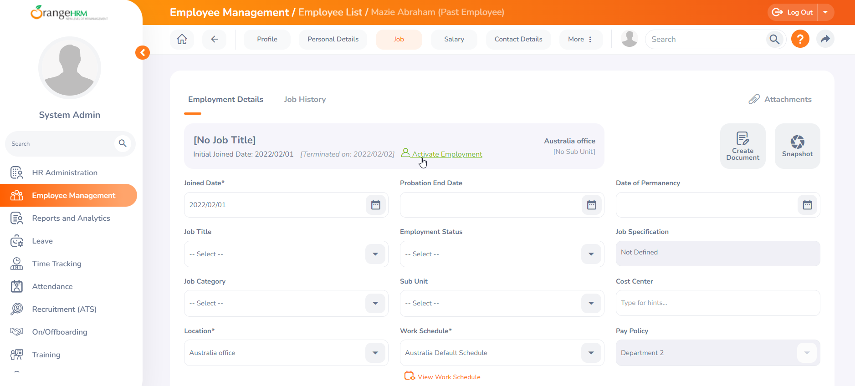Switch to the Job History tab
This screenshot has height=386, width=855.
(x=305, y=99)
